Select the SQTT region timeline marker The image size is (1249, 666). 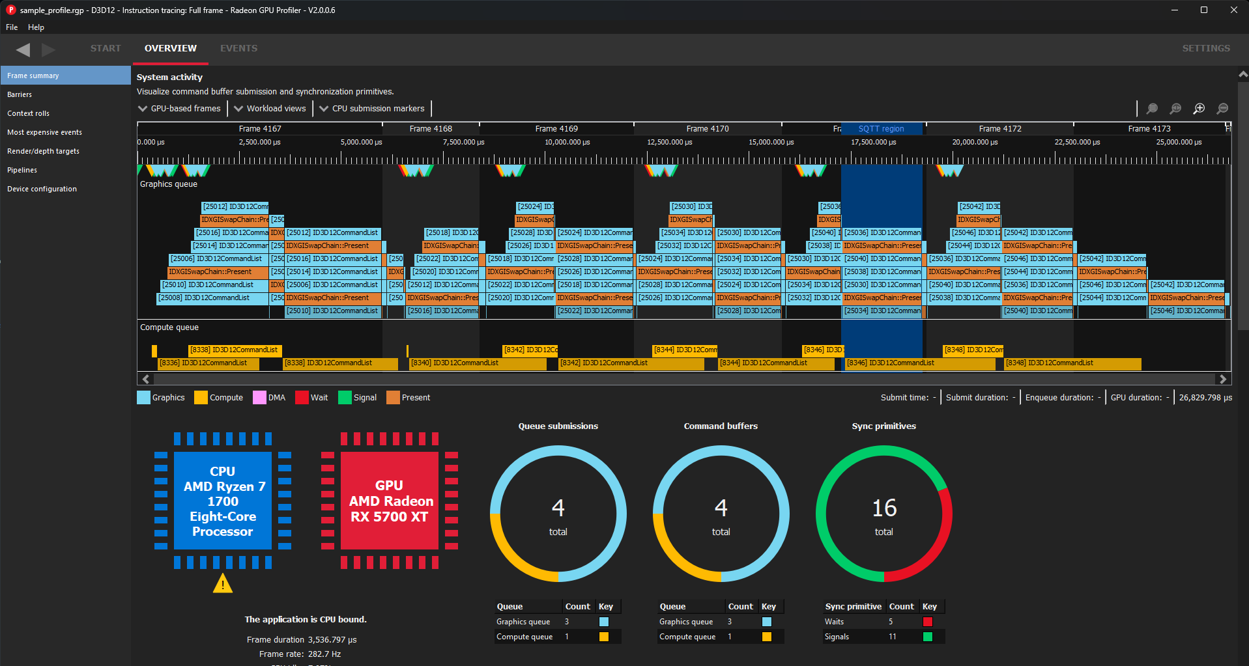click(881, 129)
